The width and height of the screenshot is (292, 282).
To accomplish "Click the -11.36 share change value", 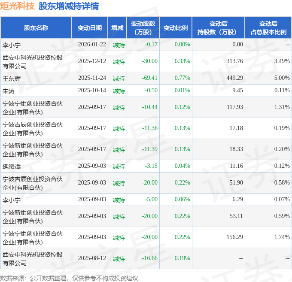I will (x=150, y=128).
